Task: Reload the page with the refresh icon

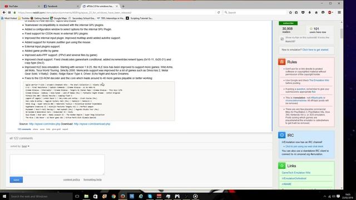Action: (x=219, y=12)
